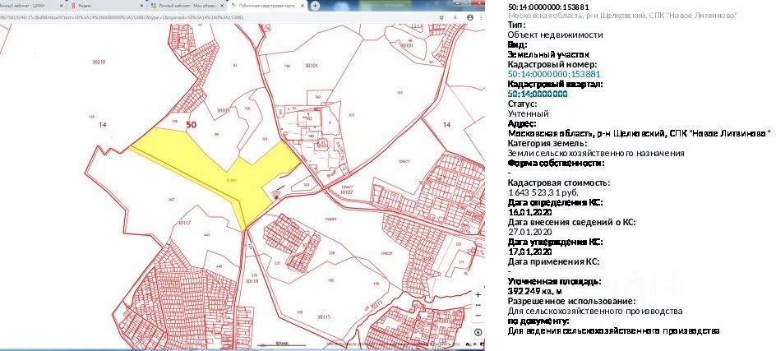Close the Яндекс tab
This screenshot has width=776, height=351.
138,4
